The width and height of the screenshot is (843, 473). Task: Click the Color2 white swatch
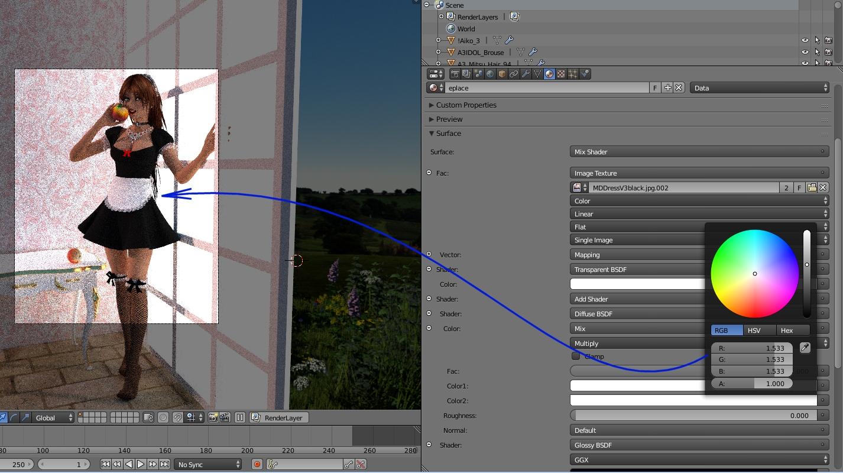[693, 400]
